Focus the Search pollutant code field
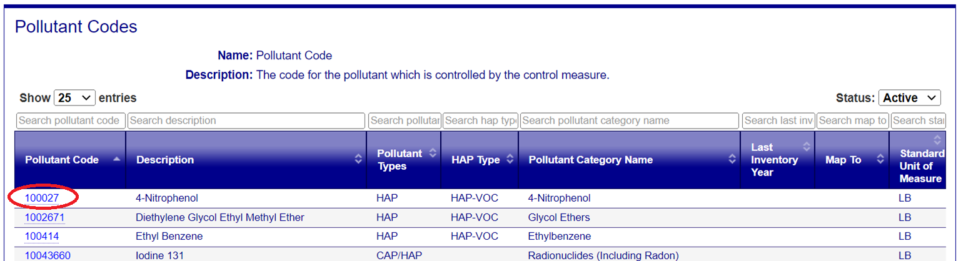Image resolution: width=961 pixels, height=261 pixels. click(x=71, y=121)
